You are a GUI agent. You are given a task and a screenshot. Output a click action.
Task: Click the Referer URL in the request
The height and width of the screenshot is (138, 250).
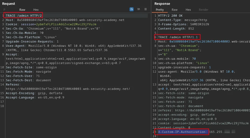click(68, 89)
